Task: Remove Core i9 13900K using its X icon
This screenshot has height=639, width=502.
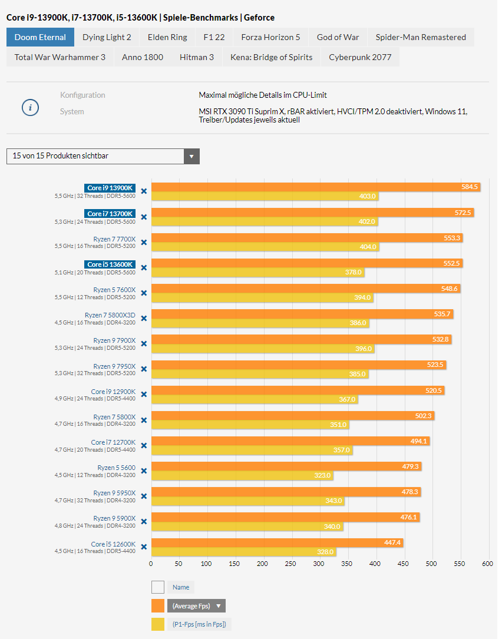Action: 144,191
